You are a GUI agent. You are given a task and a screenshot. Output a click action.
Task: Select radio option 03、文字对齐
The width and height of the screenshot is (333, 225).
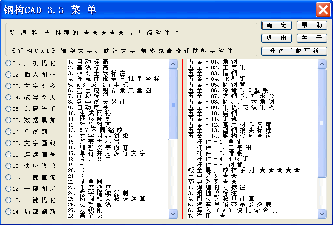(x=31, y=86)
